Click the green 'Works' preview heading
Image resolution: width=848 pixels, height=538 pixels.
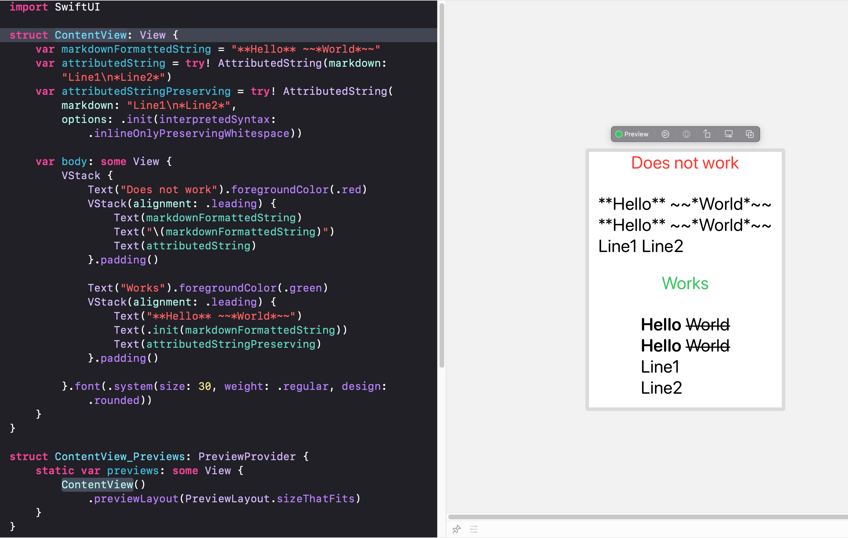(x=684, y=284)
